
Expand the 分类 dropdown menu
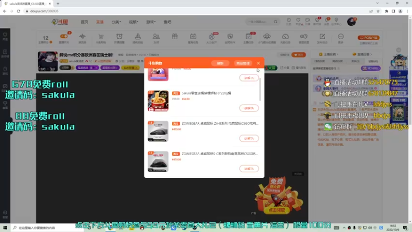coord(116,22)
